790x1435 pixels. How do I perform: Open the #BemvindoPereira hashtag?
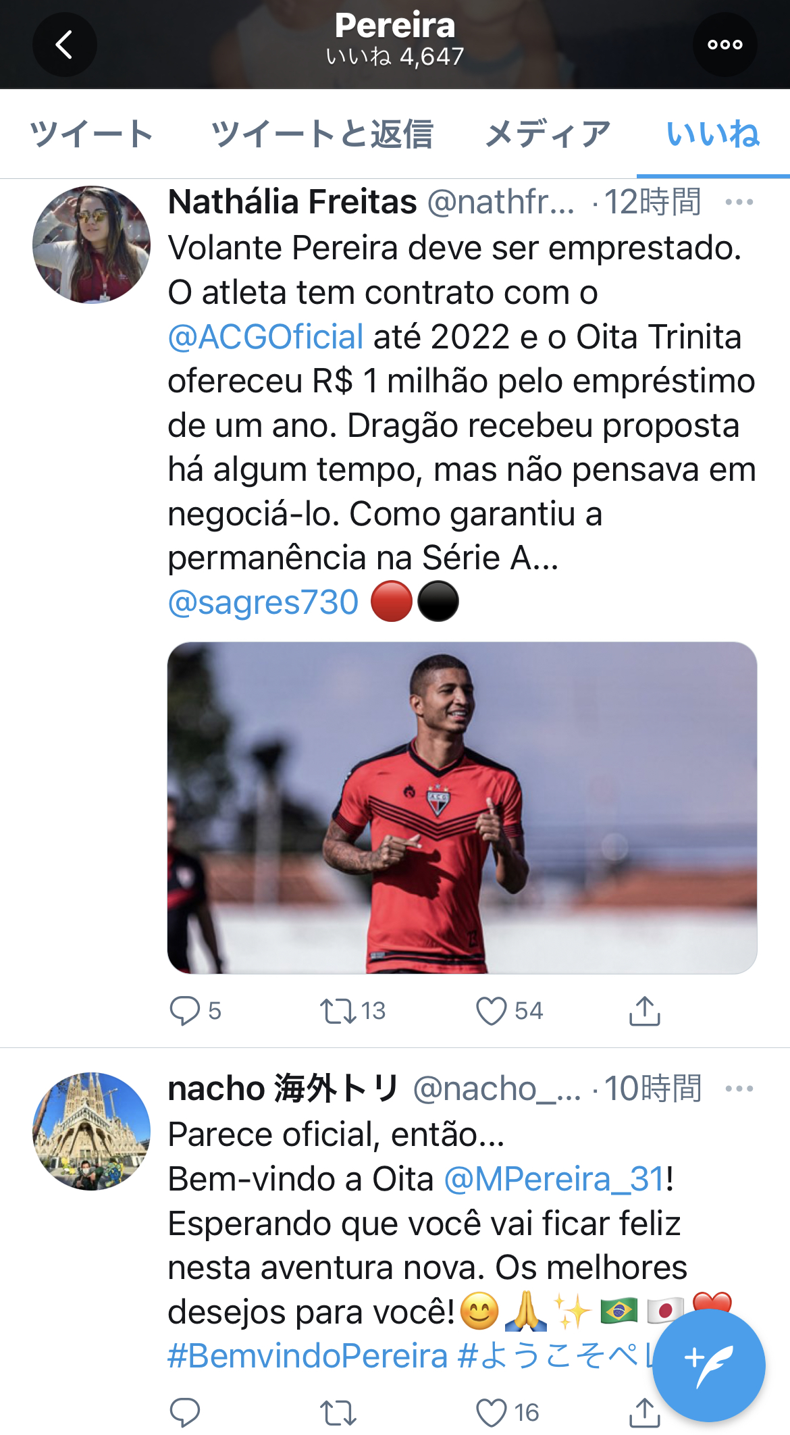(308, 1356)
